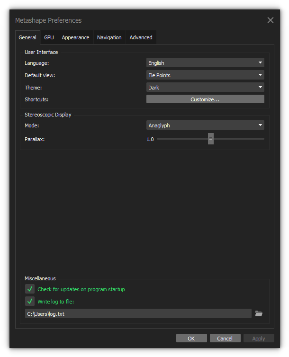Image resolution: width=289 pixels, height=357 pixels.
Task: Open the Default view dropdown
Action: 205,75
